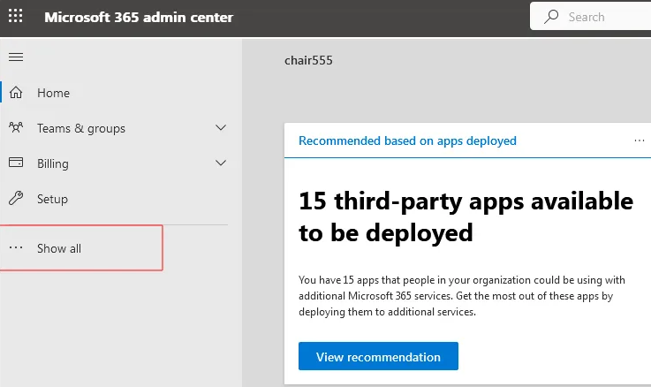Click the Home house icon
Image resolution: width=651 pixels, height=387 pixels.
click(x=16, y=93)
